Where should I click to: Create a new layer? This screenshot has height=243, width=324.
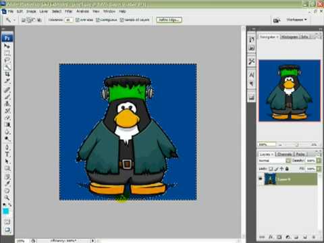coord(304,237)
